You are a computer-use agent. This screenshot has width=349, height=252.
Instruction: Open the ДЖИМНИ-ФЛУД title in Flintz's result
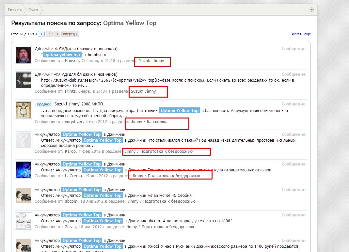coord(76,74)
